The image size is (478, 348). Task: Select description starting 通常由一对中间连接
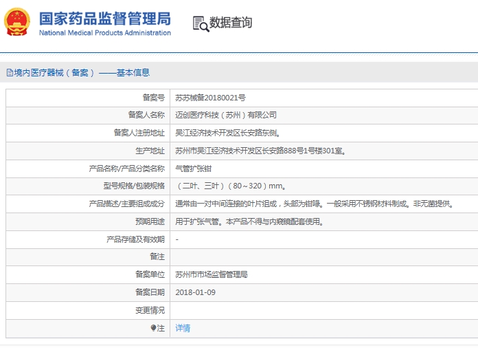(x=315, y=204)
